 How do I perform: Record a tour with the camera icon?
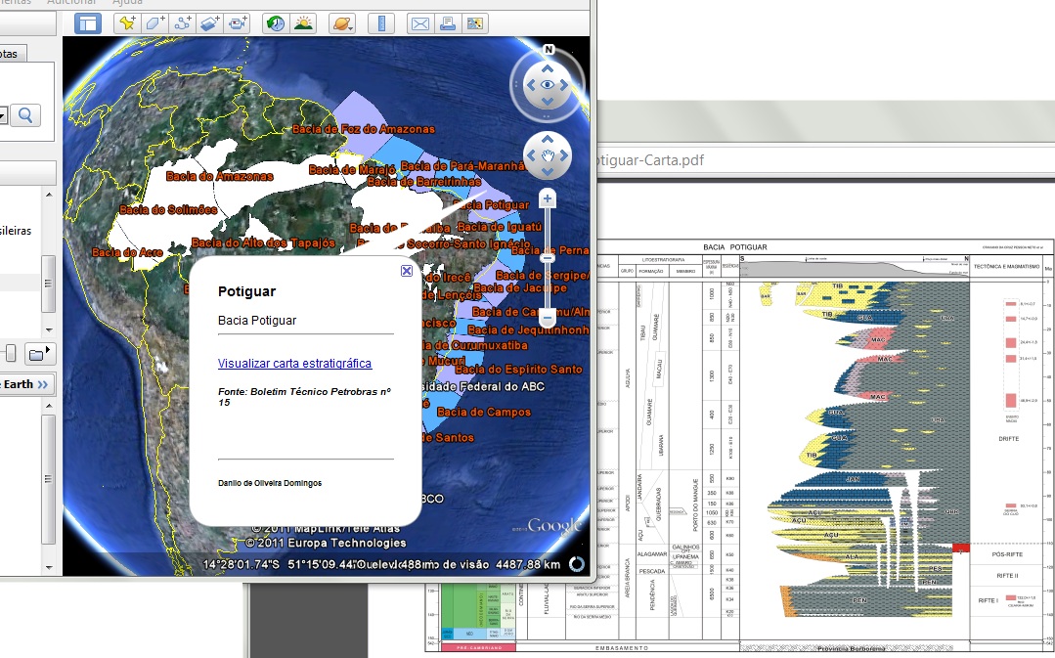[237, 23]
